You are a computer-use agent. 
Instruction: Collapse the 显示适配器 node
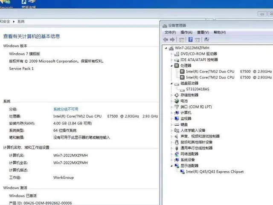[x=171, y=166]
